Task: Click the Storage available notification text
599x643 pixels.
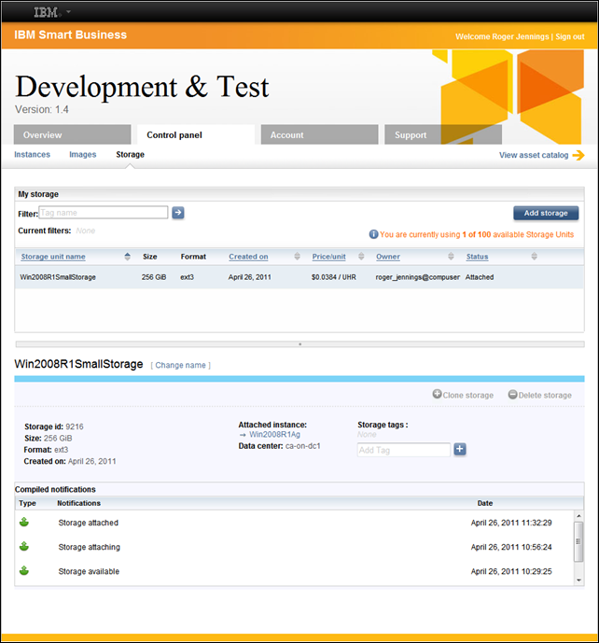Action: 89,571
